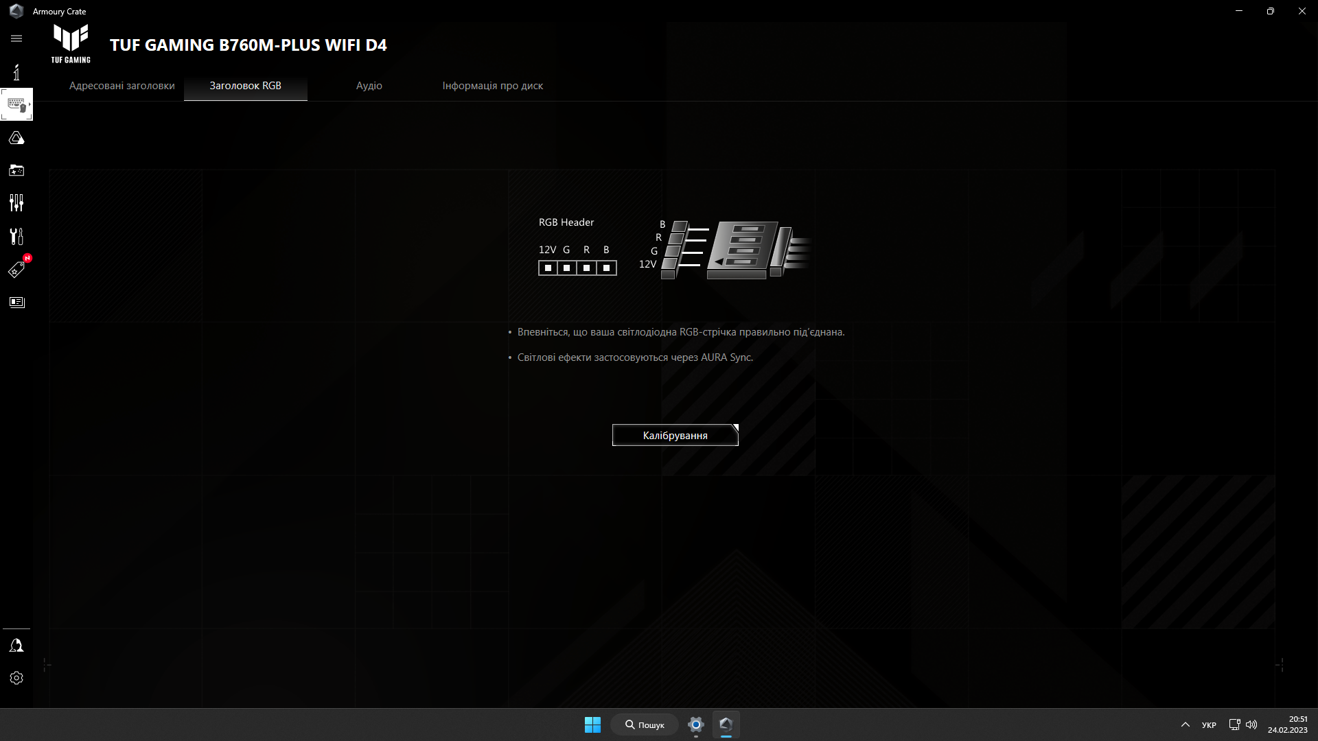Click the УКР language indicator
1318x741 pixels.
(x=1209, y=725)
